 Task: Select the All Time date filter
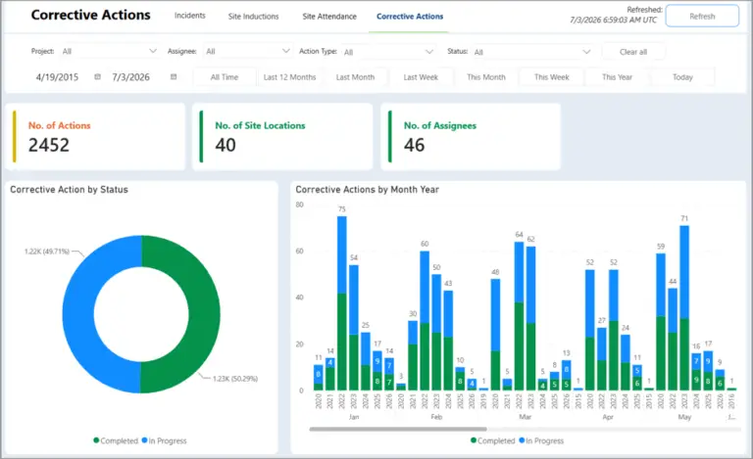tap(225, 77)
